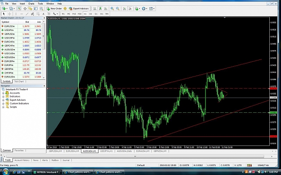
Task: Switch to first Chart patterns taskbar window
Action: [78, 172]
